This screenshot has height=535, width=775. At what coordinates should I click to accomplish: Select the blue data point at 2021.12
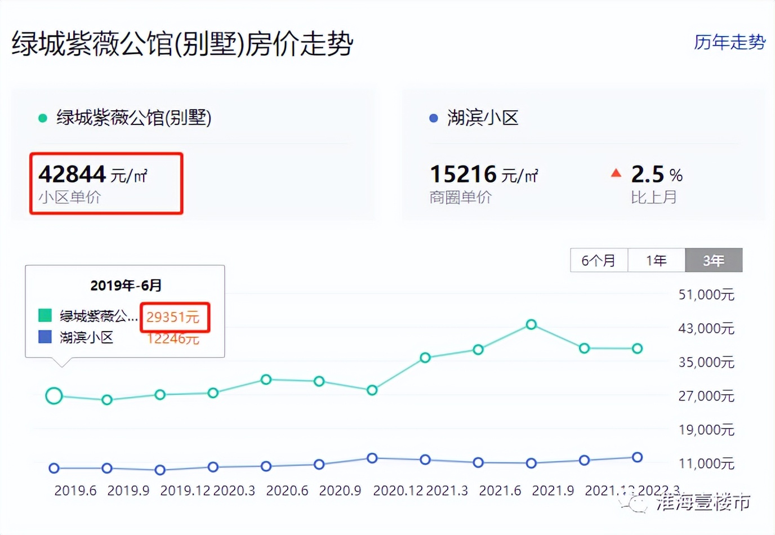point(584,460)
